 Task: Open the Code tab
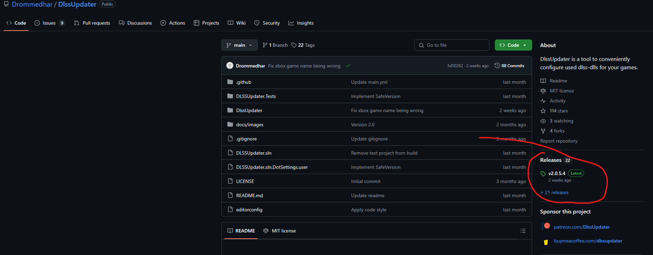tap(16, 23)
